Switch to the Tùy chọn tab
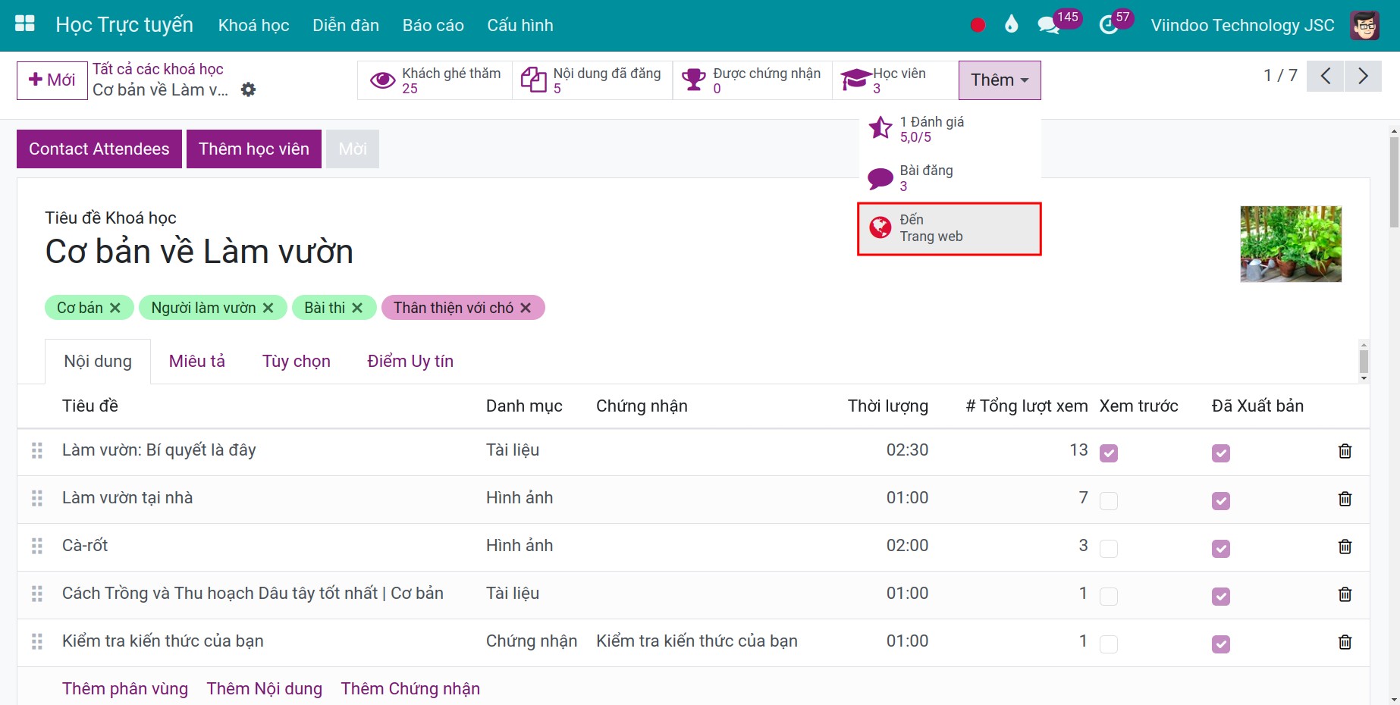1400x705 pixels. (297, 361)
